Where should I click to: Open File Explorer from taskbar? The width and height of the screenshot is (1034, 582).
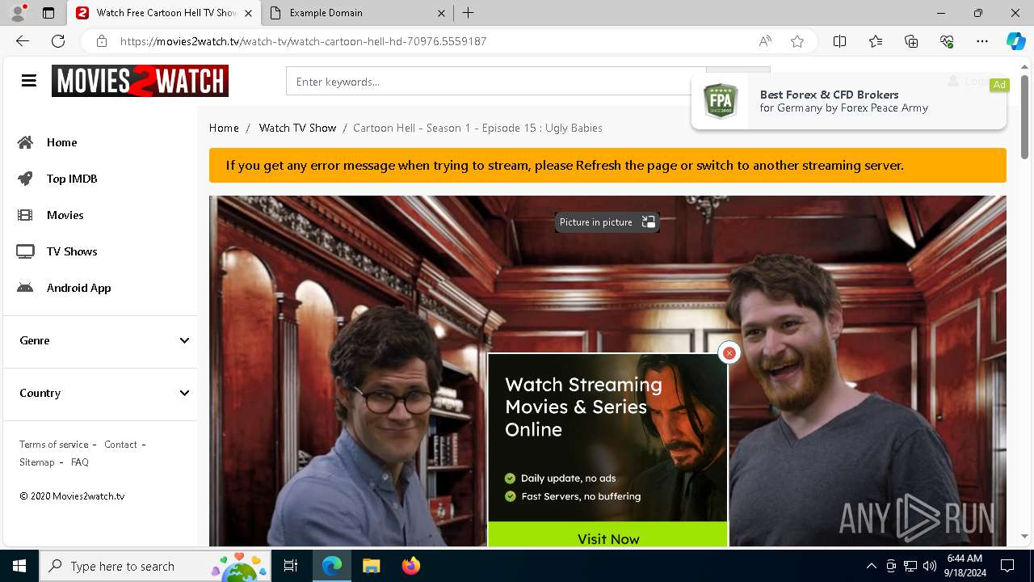(371, 566)
